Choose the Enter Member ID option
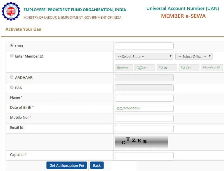This screenshot has height=171, width=224. pyautogui.click(x=12, y=55)
